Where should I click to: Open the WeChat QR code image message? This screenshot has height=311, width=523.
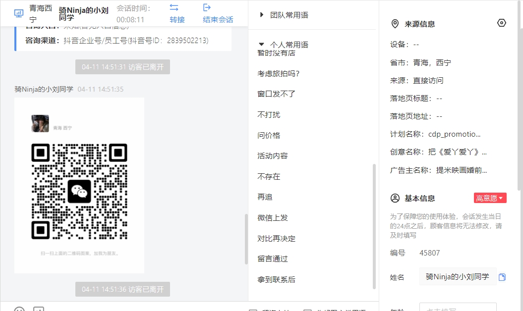(79, 185)
